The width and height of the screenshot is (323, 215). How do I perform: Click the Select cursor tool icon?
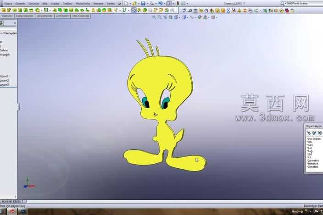click(x=169, y=4)
